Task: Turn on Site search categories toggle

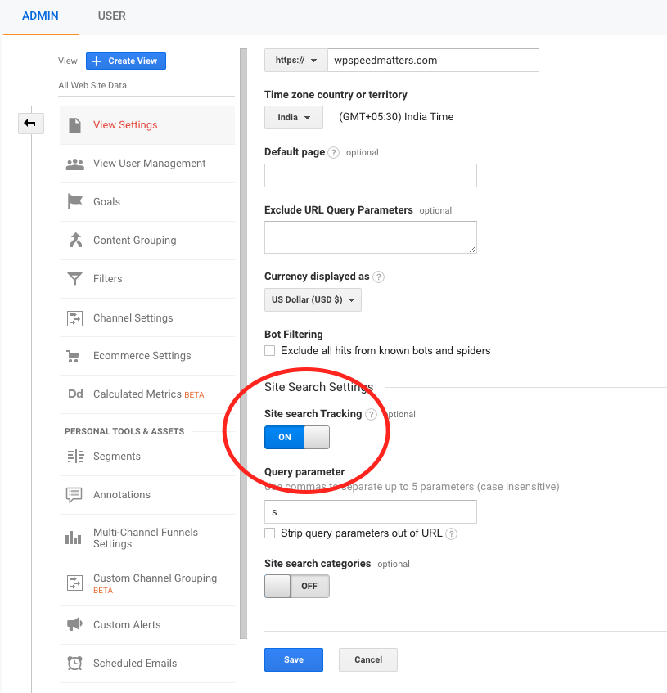Action: (x=296, y=587)
